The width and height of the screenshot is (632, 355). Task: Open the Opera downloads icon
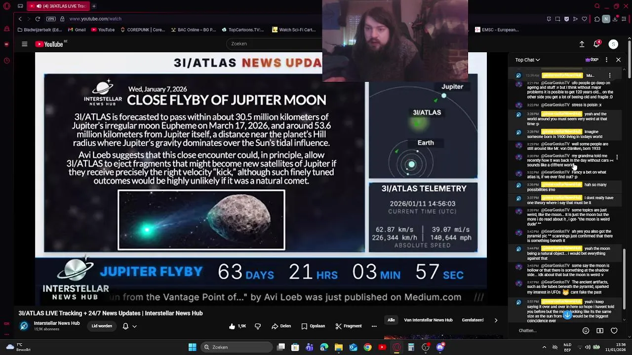pos(615,19)
